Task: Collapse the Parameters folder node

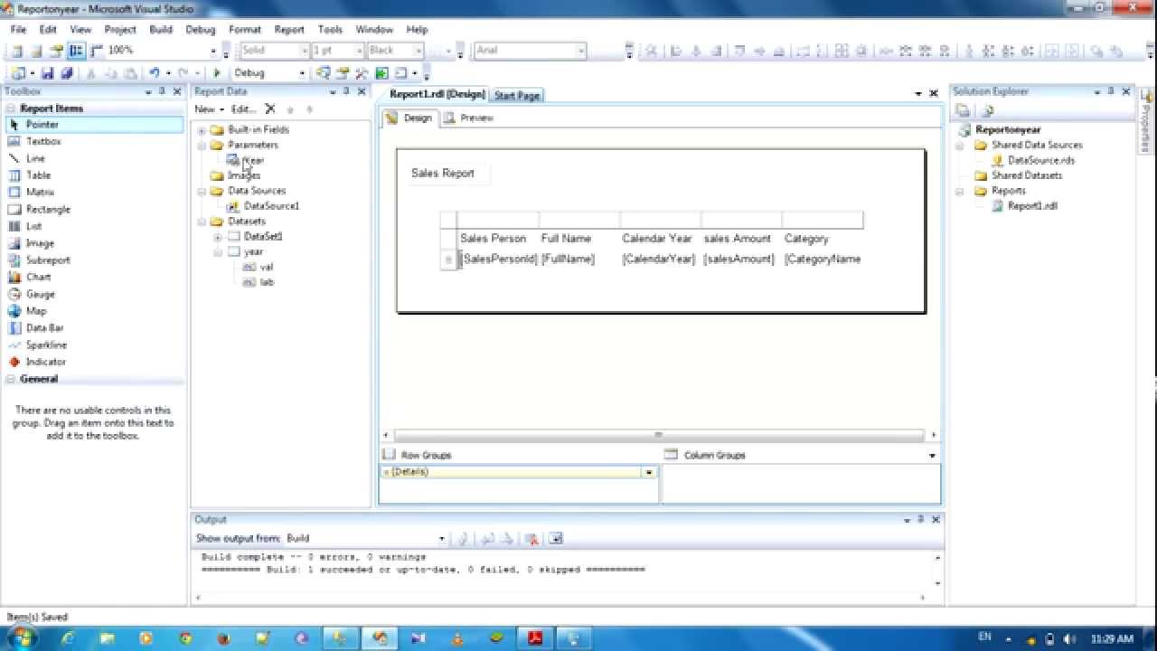Action: click(202, 146)
